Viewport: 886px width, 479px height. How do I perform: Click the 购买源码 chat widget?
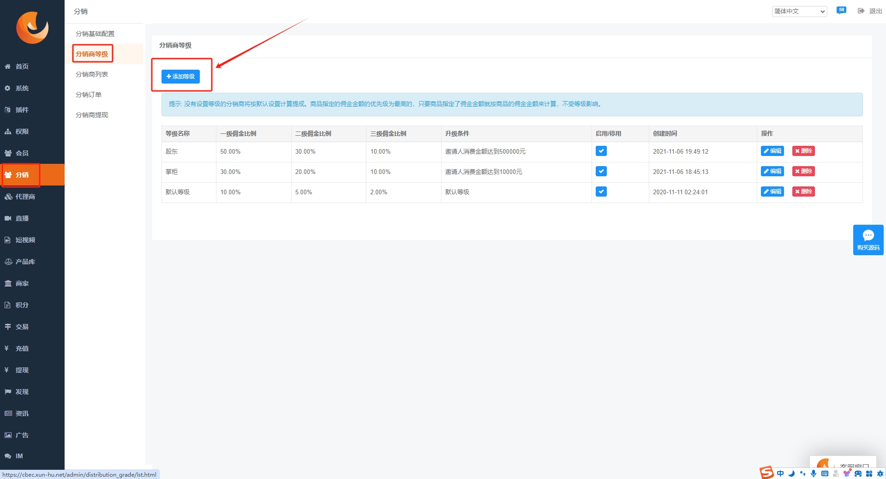[868, 240]
